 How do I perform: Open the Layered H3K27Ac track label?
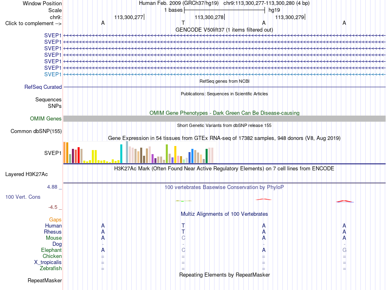pos(26,174)
